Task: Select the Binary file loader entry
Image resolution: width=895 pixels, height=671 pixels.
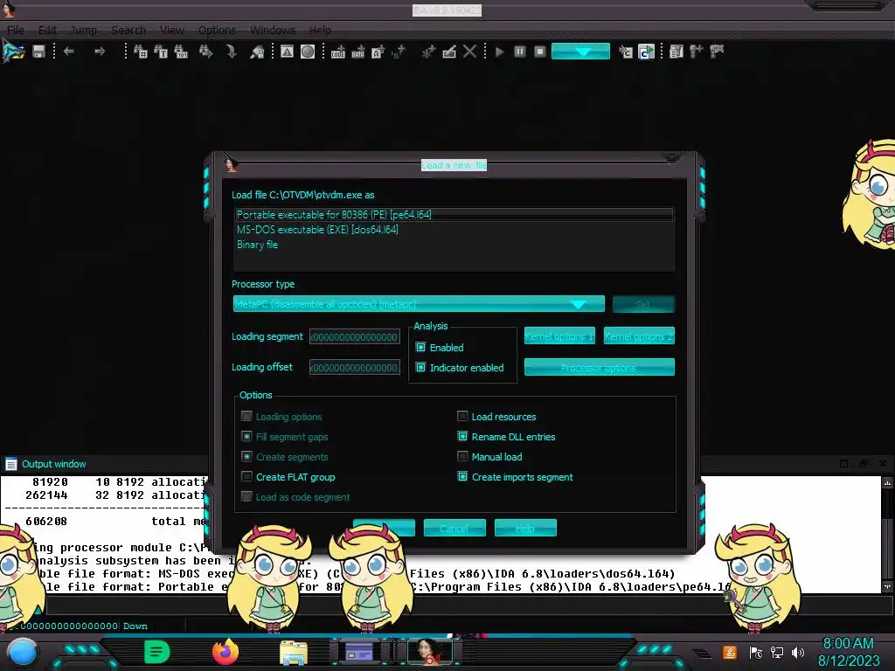Action: 454,245
